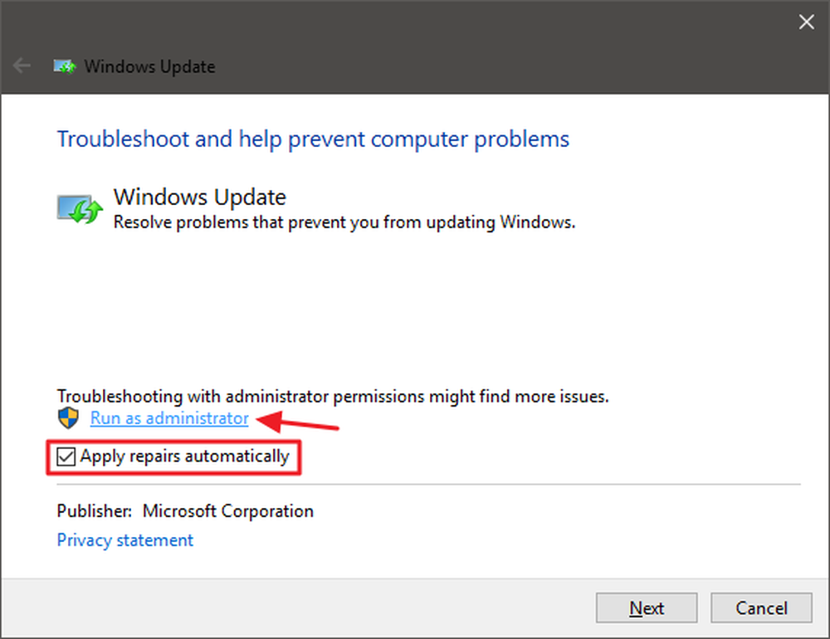
Task: Click the UAC shield icon
Action: pos(68,417)
